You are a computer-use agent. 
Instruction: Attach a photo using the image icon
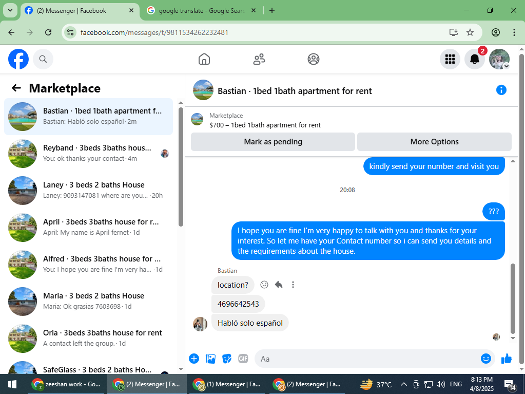(210, 359)
